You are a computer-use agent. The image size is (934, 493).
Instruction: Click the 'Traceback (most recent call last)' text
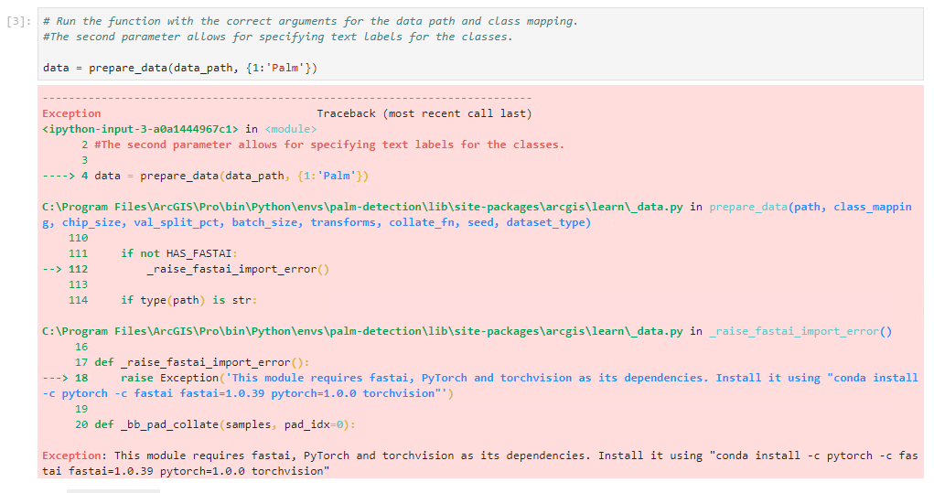(x=424, y=113)
